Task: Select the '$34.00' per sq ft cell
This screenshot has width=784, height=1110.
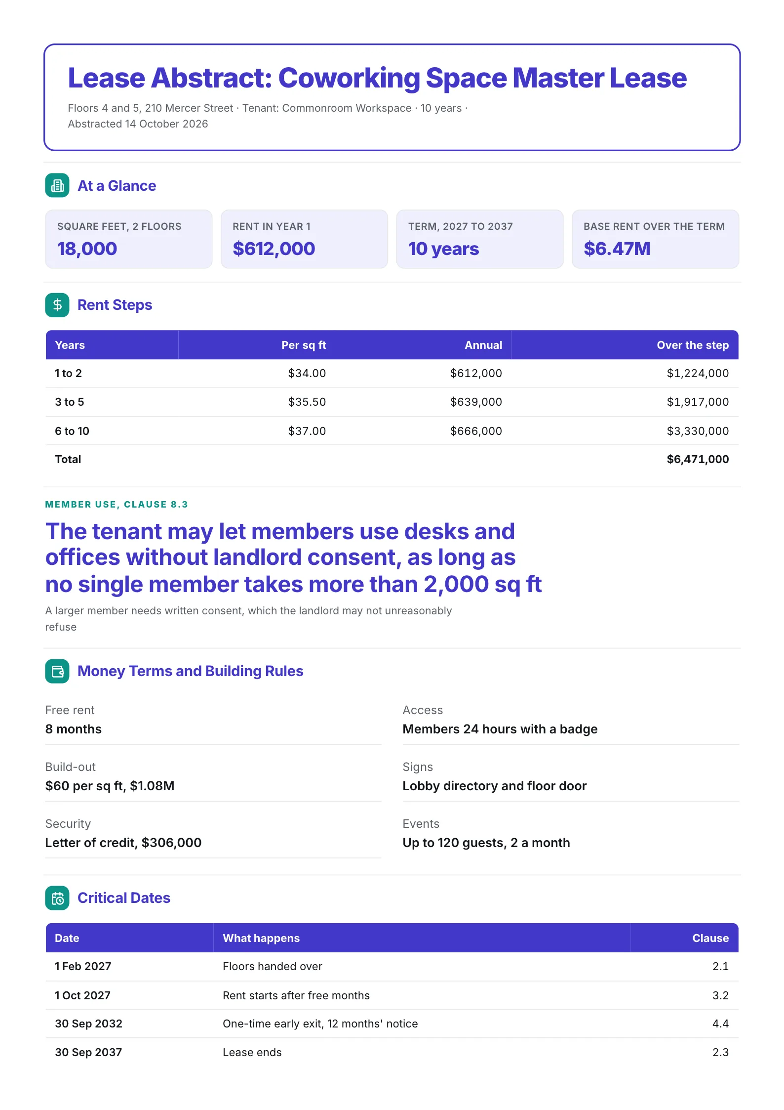Action: [307, 373]
